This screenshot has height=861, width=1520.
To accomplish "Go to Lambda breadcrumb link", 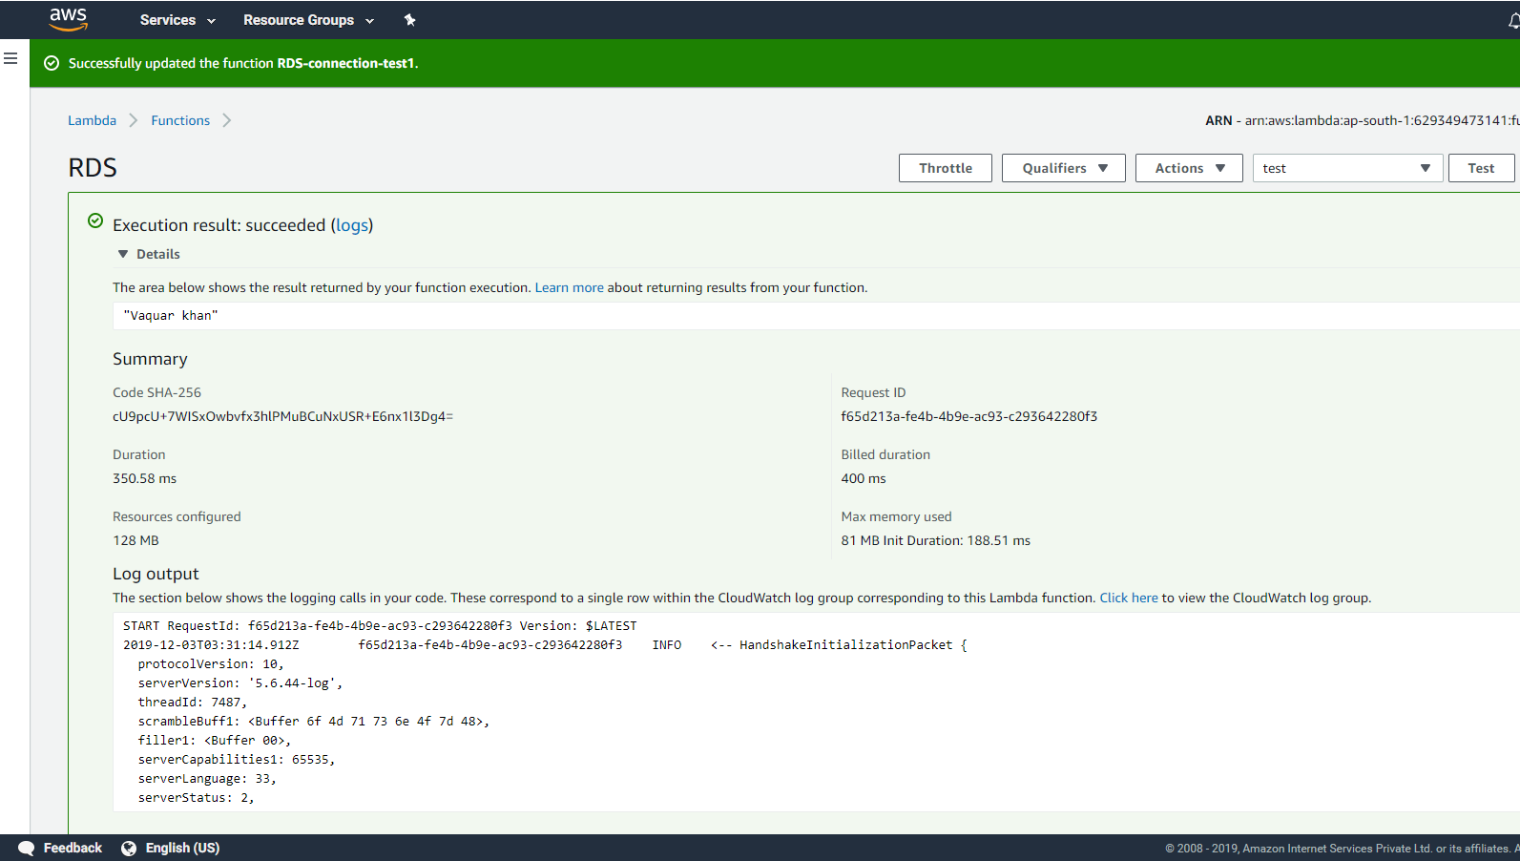I will [92, 120].
